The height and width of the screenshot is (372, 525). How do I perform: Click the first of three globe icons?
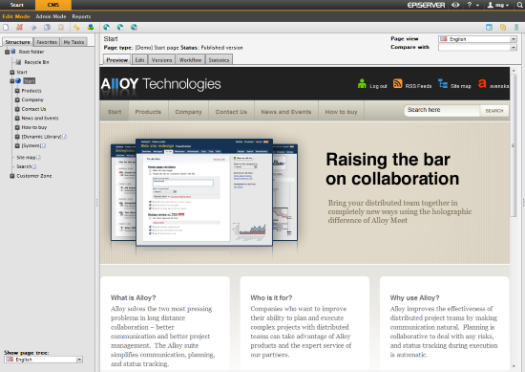107,27
